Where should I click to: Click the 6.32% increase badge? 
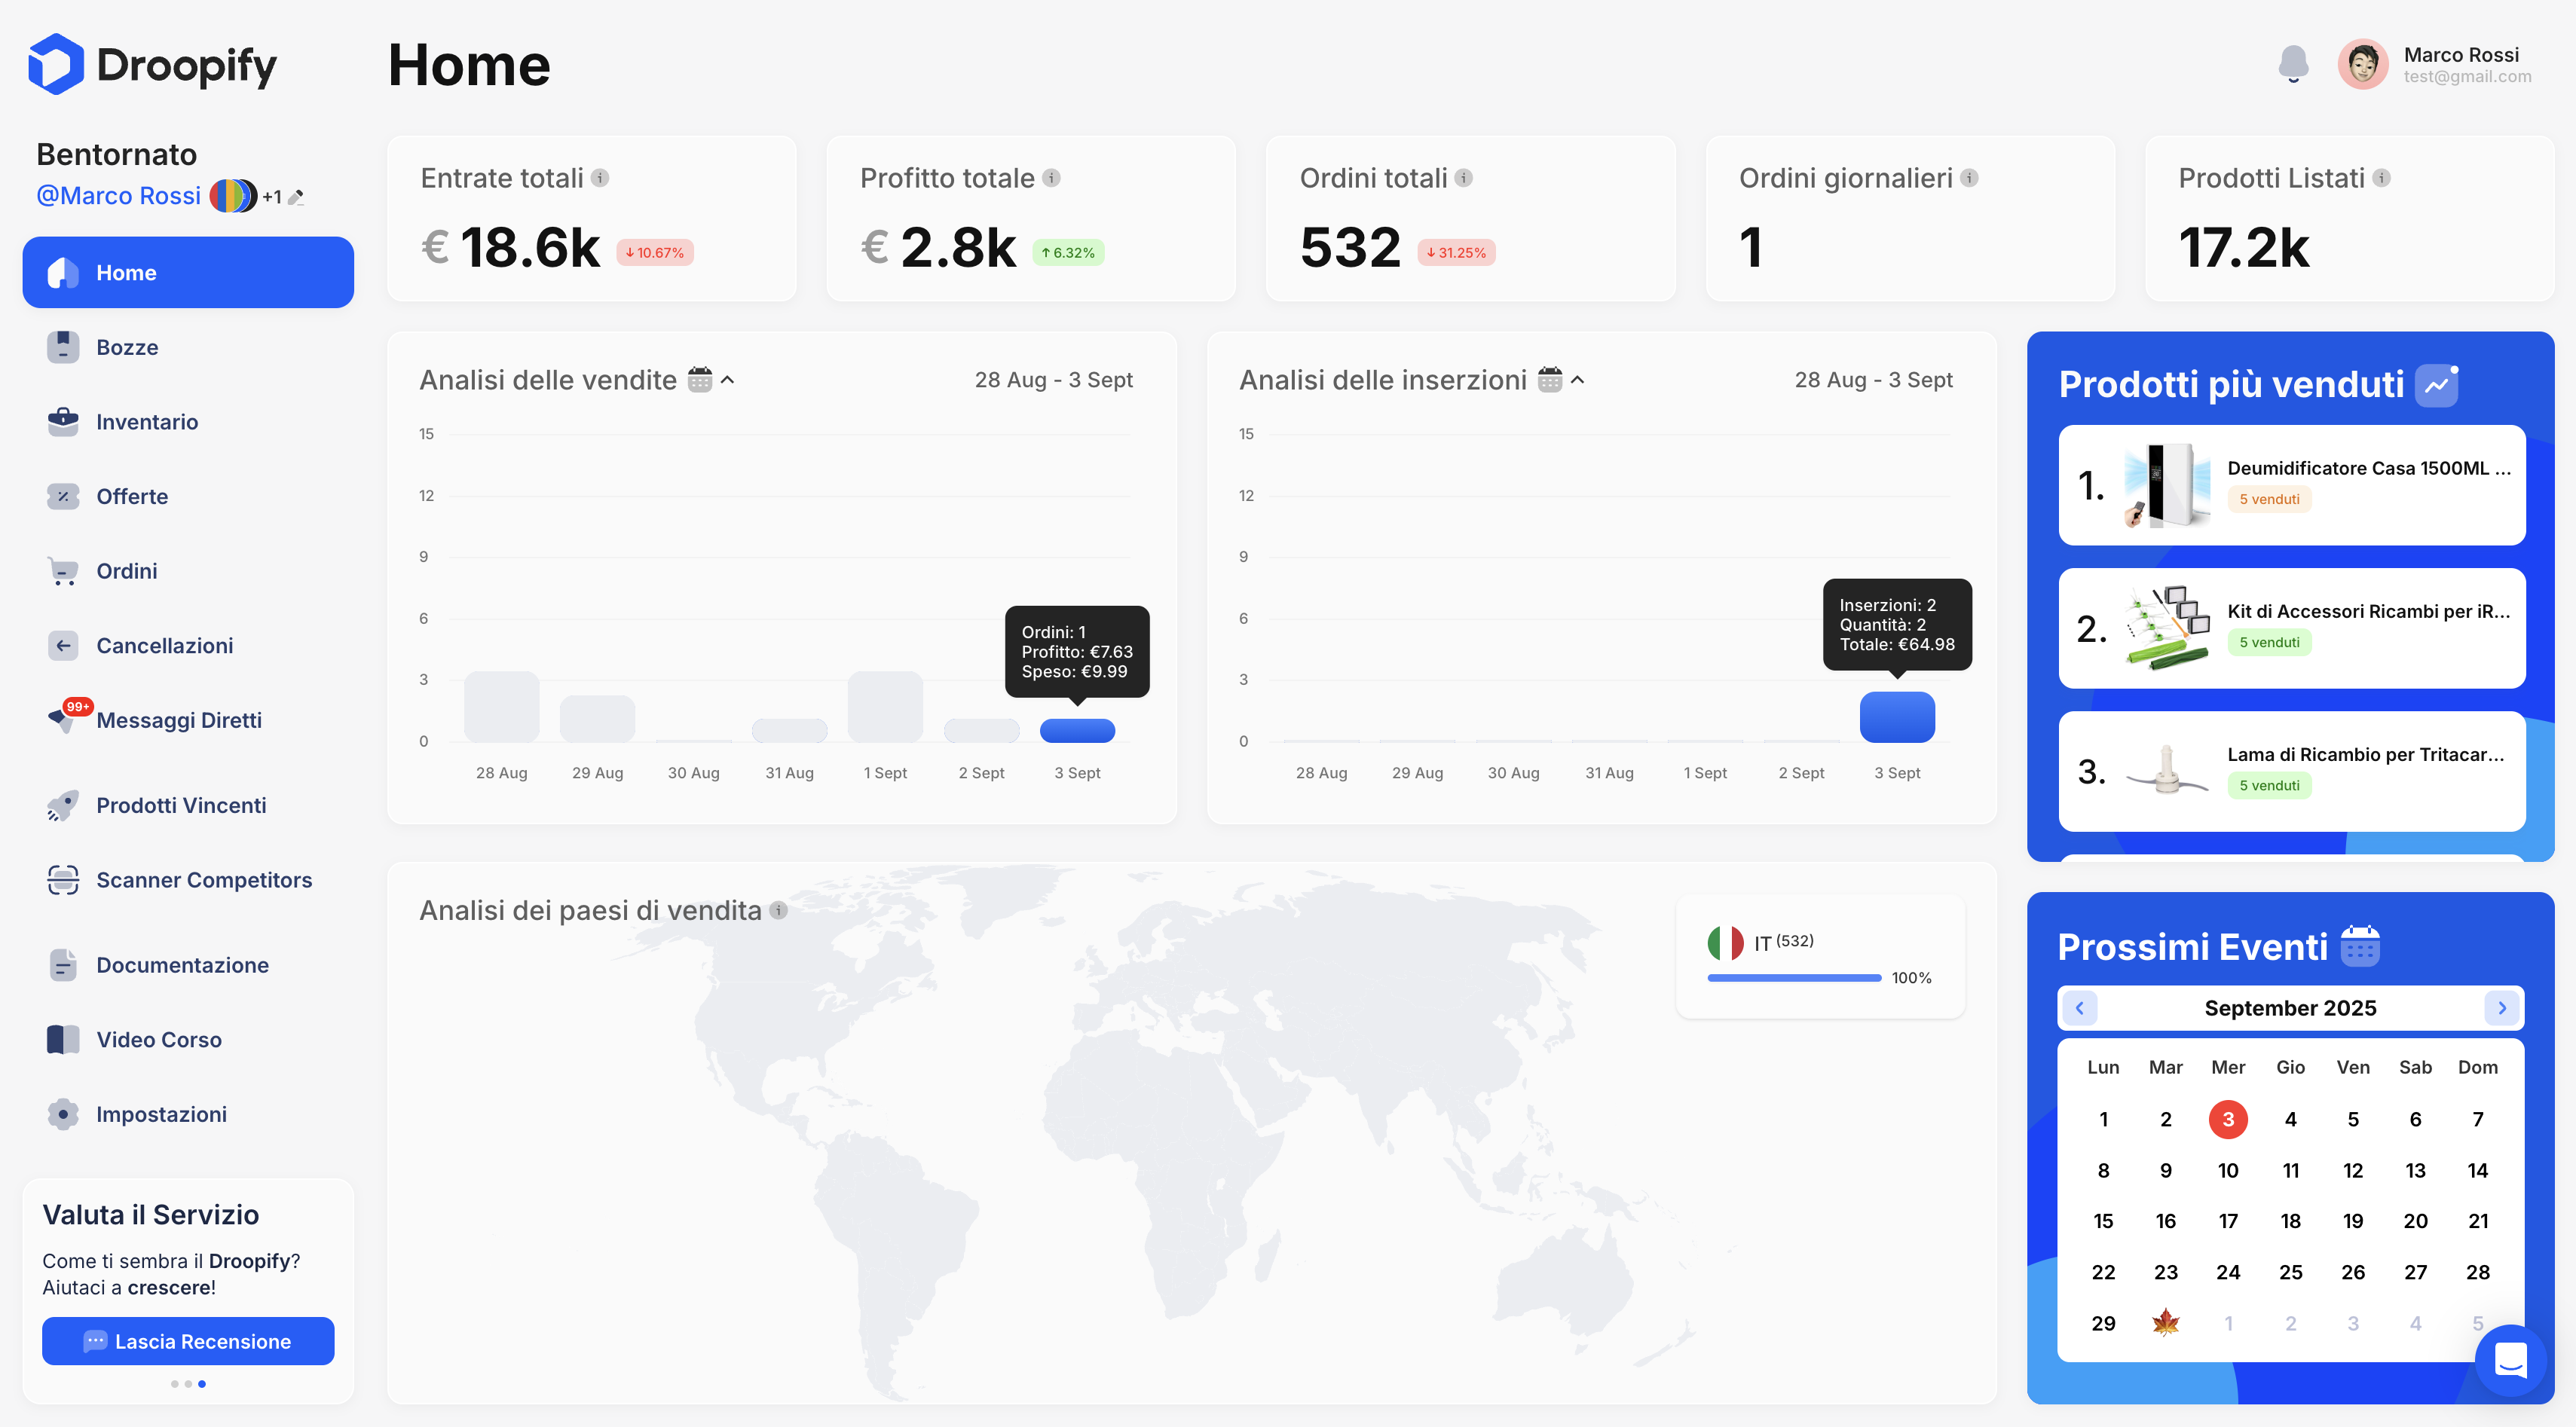(x=1068, y=253)
